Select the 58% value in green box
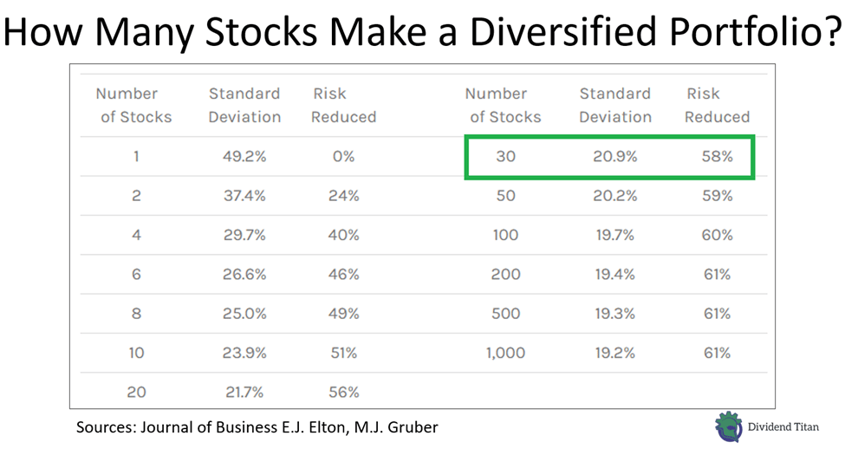Viewport: 845px width, 455px height. click(718, 157)
